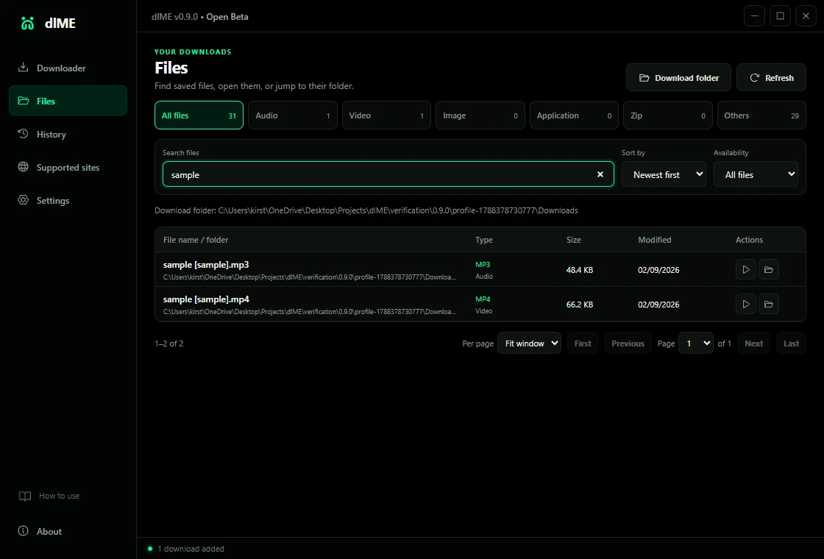Viewport: 824px width, 559px height.
Task: Close the dIME window
Action: 806,15
